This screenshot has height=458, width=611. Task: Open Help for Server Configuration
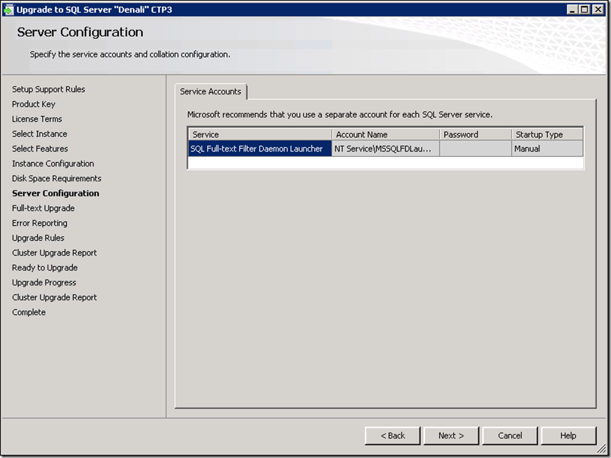coord(568,435)
